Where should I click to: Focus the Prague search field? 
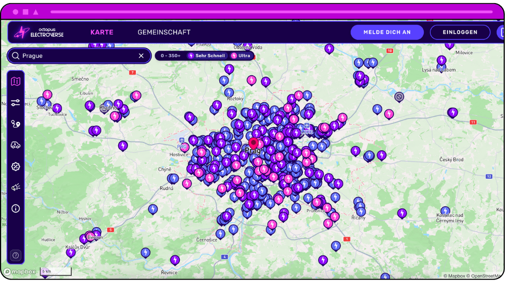pyautogui.click(x=79, y=56)
